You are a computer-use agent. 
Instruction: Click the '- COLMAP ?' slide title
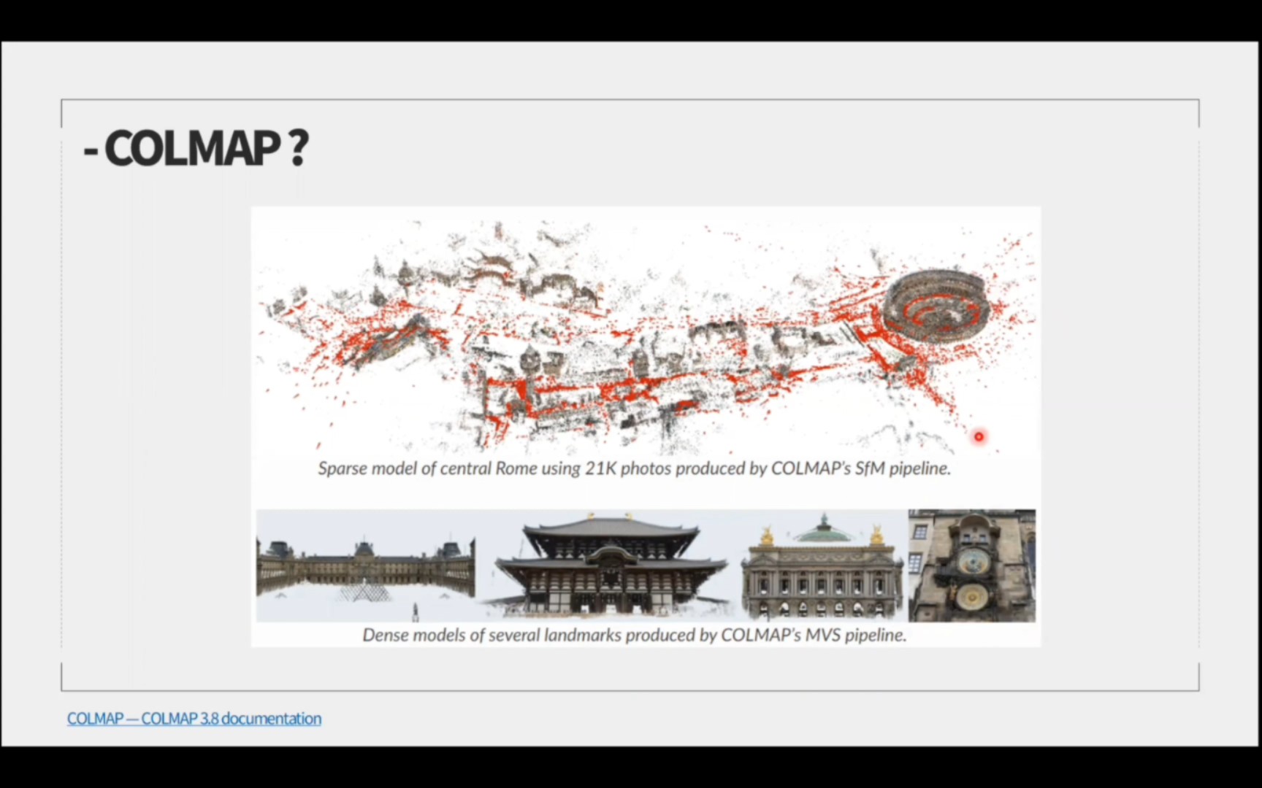(x=196, y=148)
